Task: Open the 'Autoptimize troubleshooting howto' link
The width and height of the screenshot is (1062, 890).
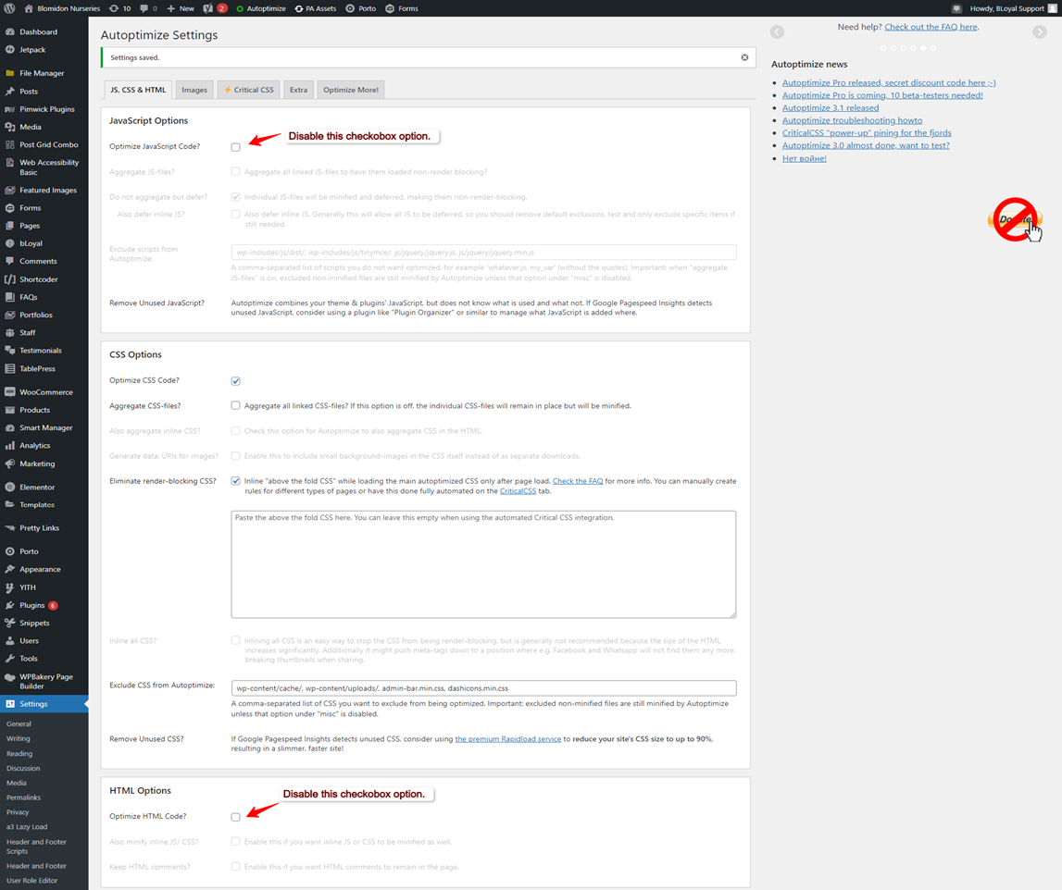Action: (x=852, y=120)
